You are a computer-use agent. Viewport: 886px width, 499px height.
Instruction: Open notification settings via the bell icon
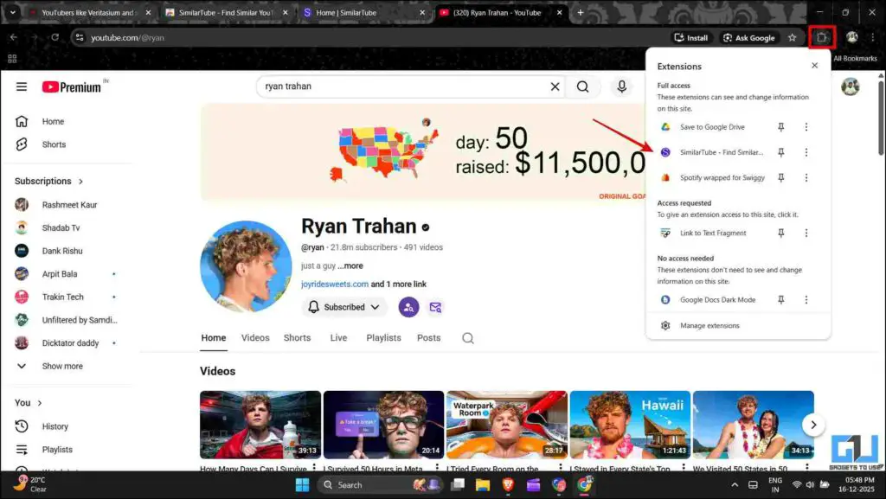pos(312,307)
